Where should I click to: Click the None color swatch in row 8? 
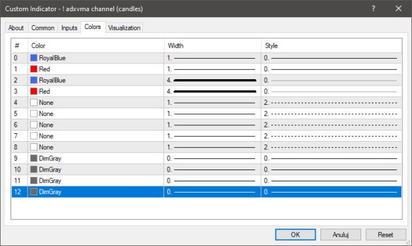click(x=34, y=147)
